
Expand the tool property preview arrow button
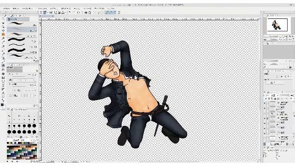click(37, 71)
